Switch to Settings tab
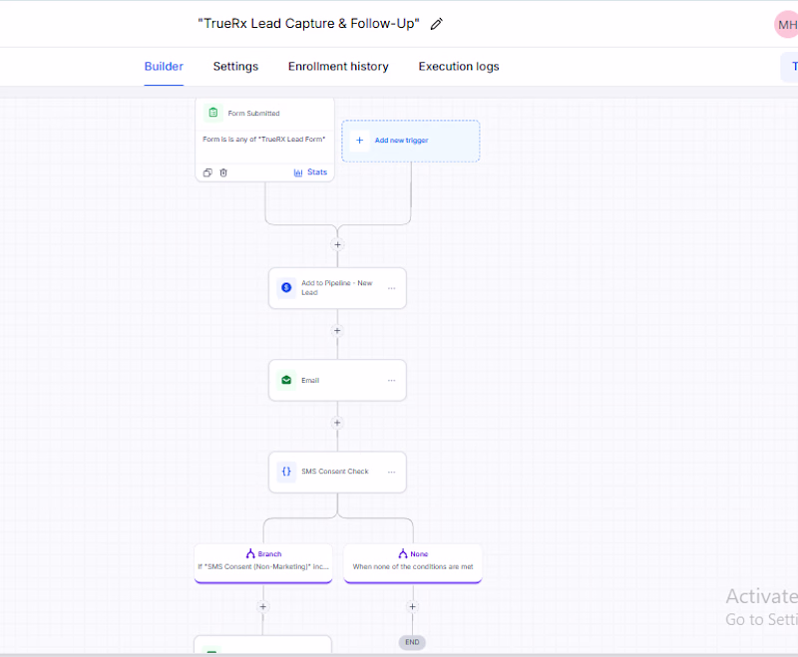798x657 pixels. 235,67
